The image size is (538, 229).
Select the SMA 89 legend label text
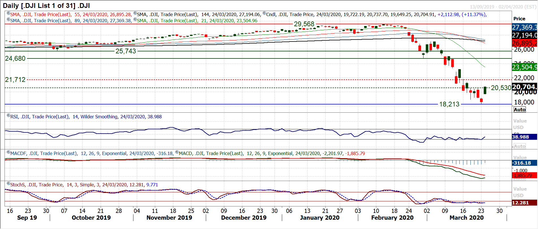71,21
